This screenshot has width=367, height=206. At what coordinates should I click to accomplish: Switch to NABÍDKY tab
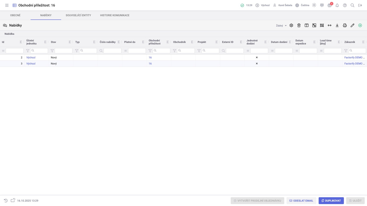(x=46, y=15)
